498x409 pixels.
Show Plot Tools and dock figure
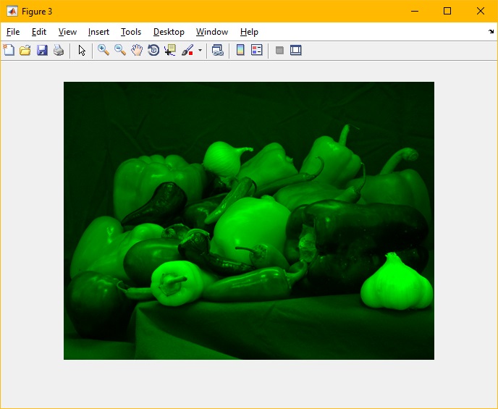click(295, 50)
